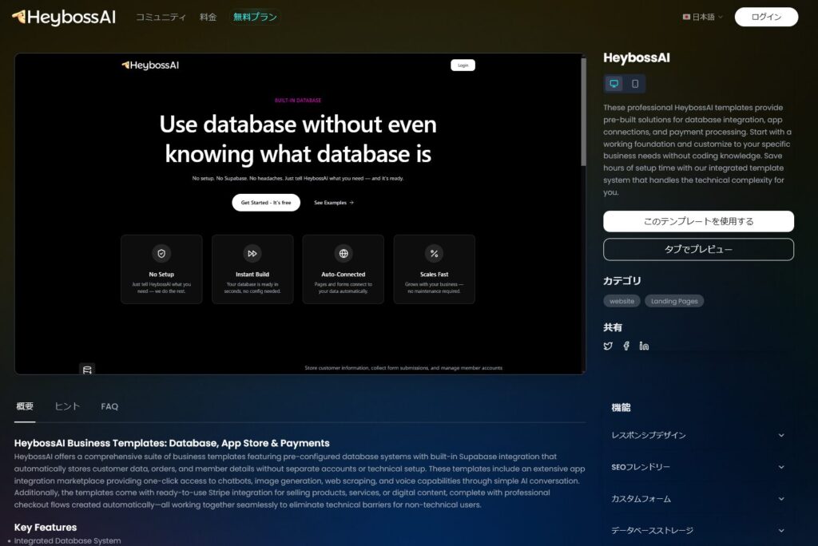This screenshot has height=546, width=818.
Task: Switch to desktop preview view
Action: [614, 84]
